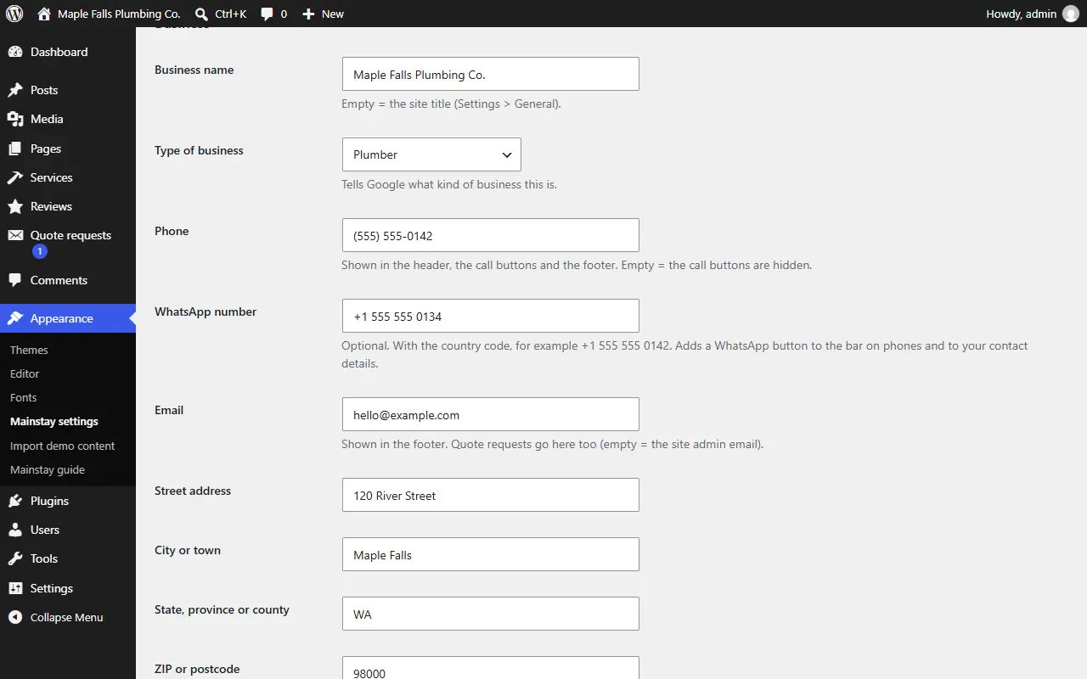Focus the WhatsApp number field
This screenshot has width=1087, height=679.
coord(491,316)
